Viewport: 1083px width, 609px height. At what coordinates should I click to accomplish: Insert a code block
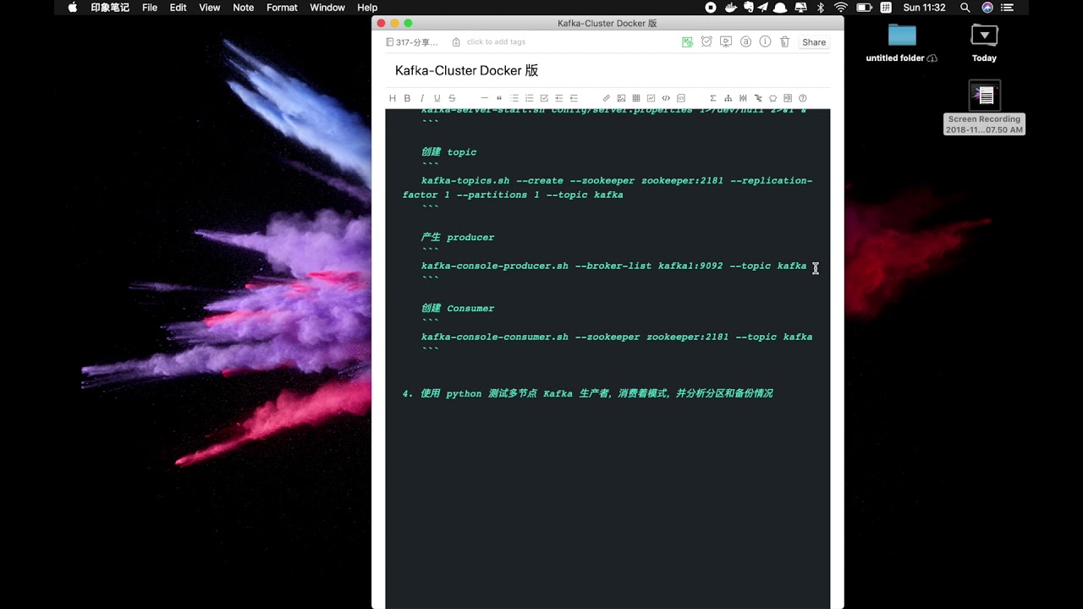click(x=681, y=98)
